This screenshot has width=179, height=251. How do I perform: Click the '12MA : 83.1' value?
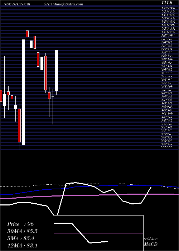point(22,245)
